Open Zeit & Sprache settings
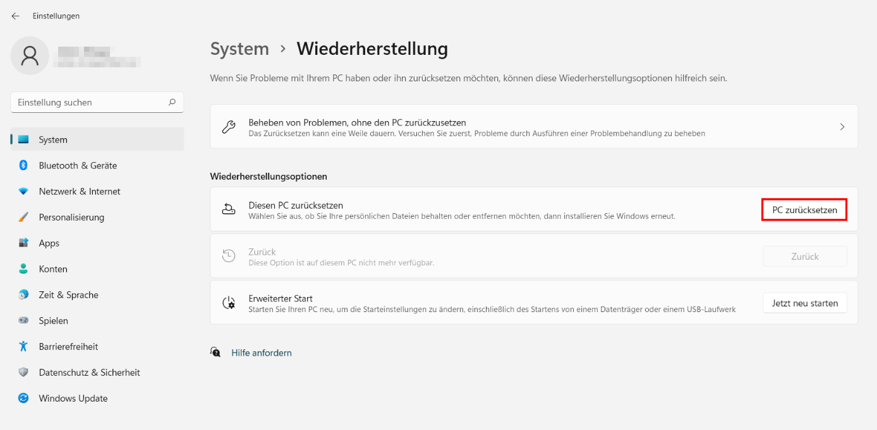877x430 pixels. [x=97, y=294]
